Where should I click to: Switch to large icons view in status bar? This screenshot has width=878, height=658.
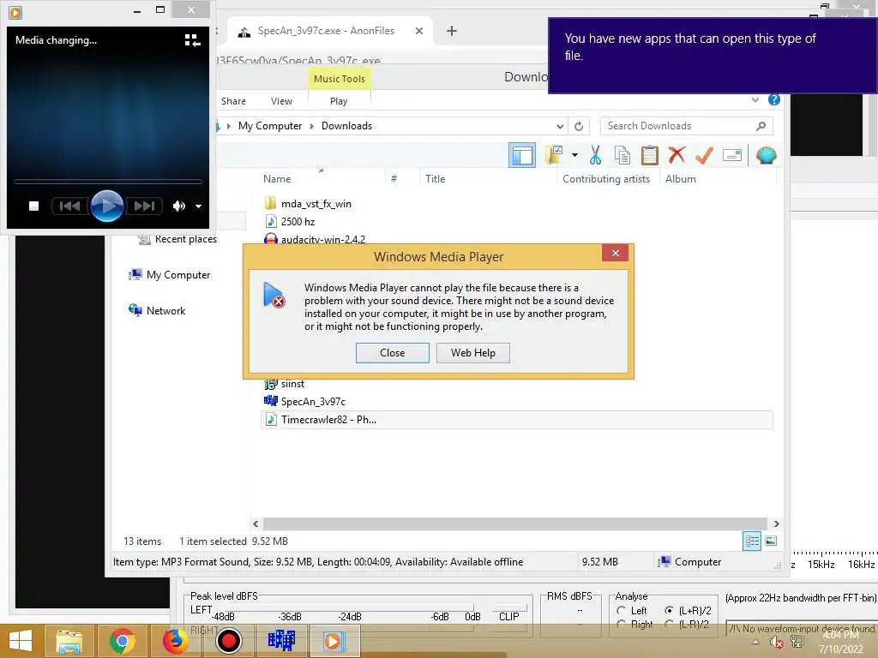[771, 541]
